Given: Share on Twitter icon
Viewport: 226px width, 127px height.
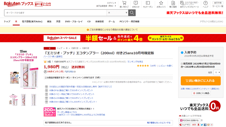Looking at the screenshot, I should (202, 125).
